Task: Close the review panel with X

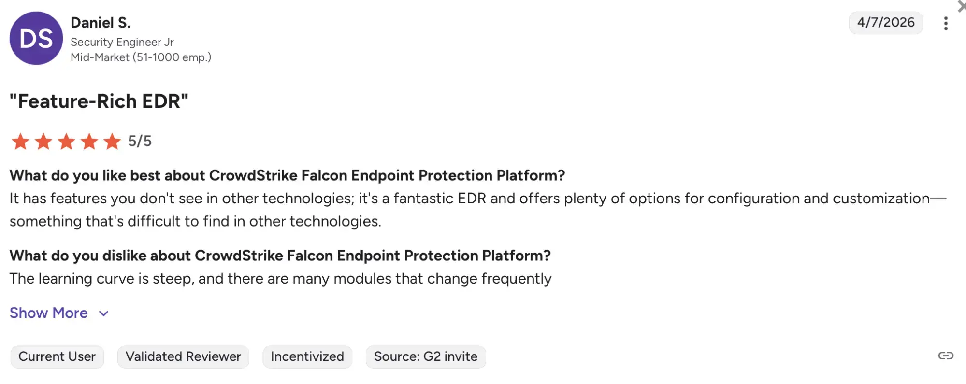Action: tap(961, 6)
